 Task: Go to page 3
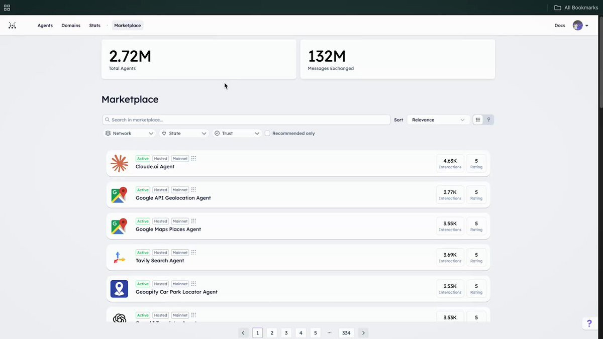pyautogui.click(x=286, y=332)
